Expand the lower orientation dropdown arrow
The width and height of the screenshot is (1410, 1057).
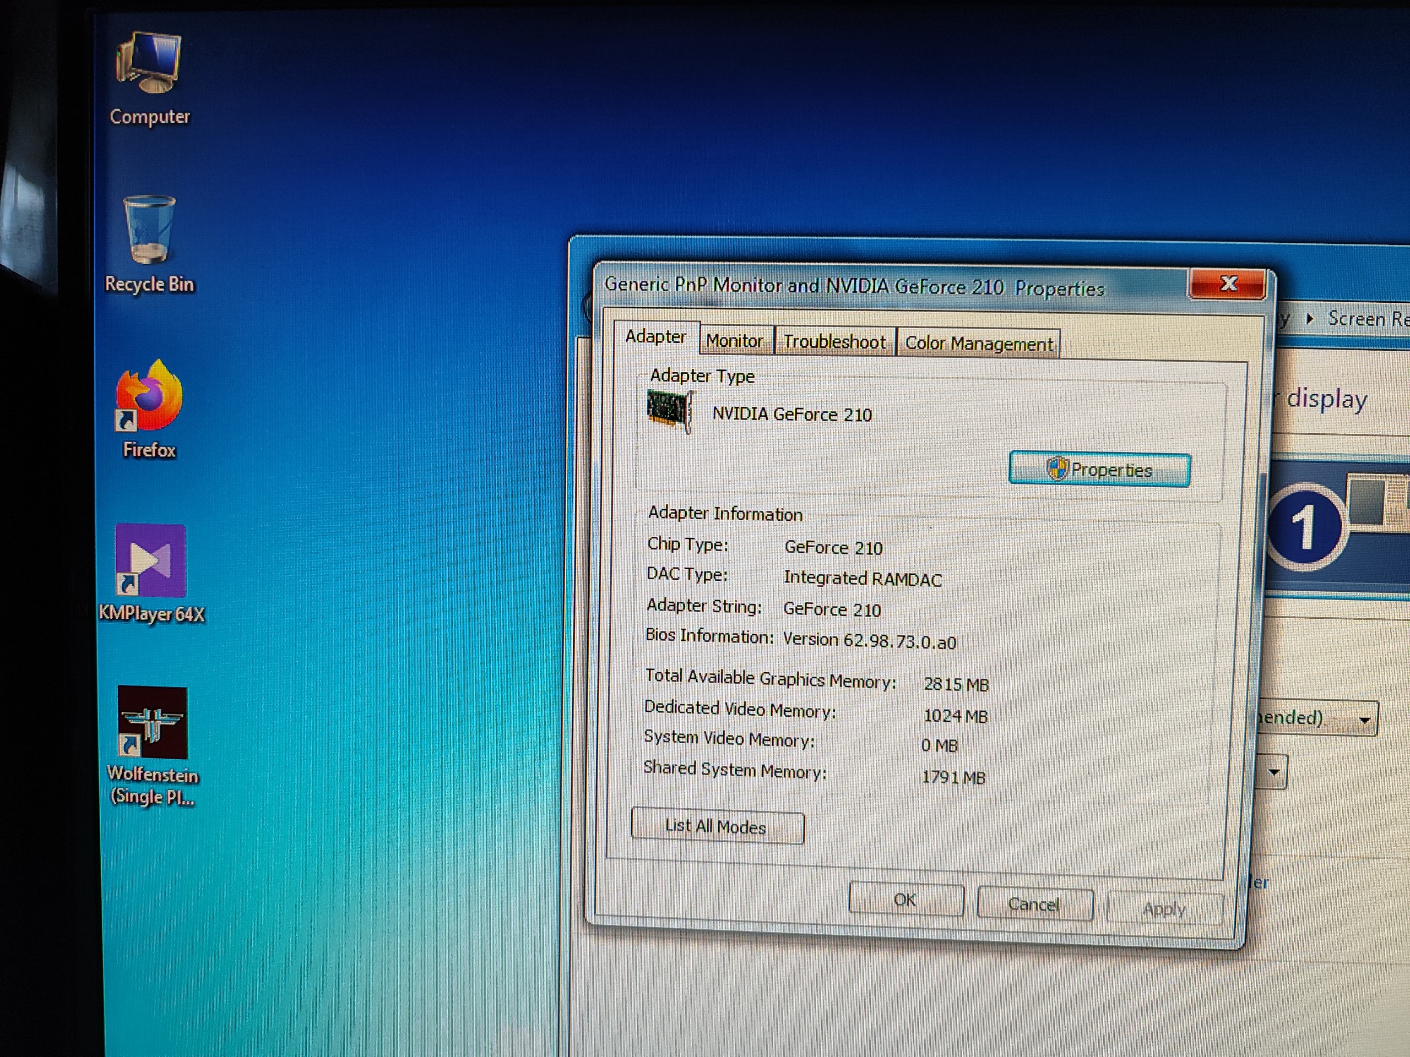click(x=1273, y=772)
